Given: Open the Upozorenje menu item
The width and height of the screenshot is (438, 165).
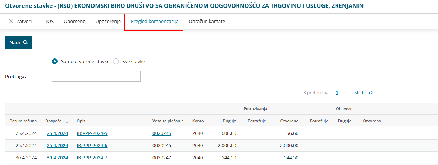Looking at the screenshot, I should point(108,21).
